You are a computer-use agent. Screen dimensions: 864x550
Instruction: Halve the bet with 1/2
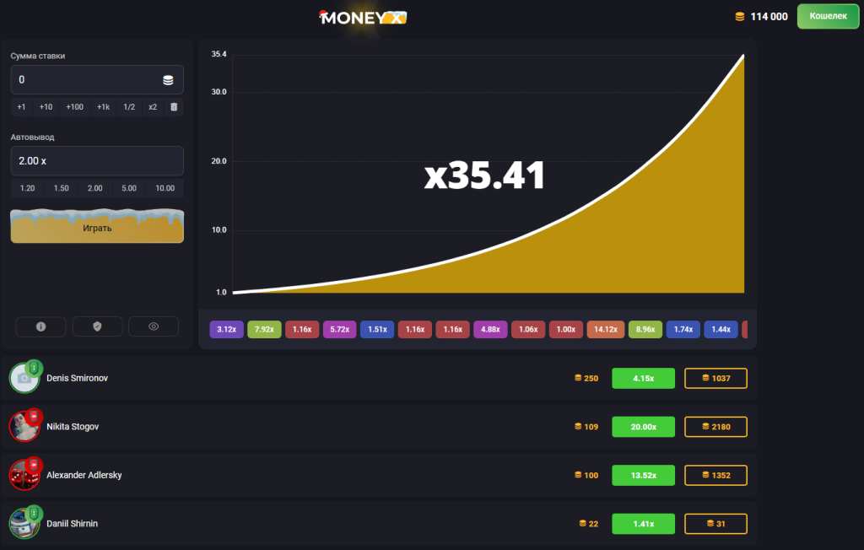pos(129,107)
